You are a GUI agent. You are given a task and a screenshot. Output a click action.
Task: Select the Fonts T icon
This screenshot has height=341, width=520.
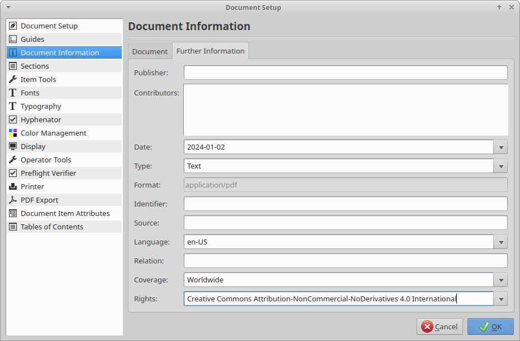point(13,93)
